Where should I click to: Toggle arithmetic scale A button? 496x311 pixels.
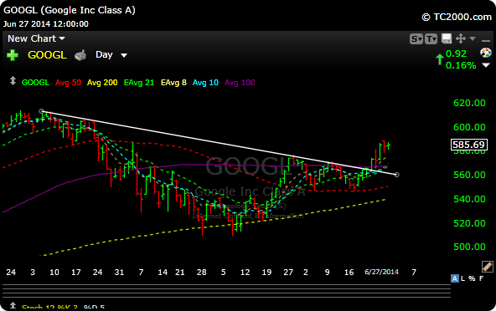455,278
